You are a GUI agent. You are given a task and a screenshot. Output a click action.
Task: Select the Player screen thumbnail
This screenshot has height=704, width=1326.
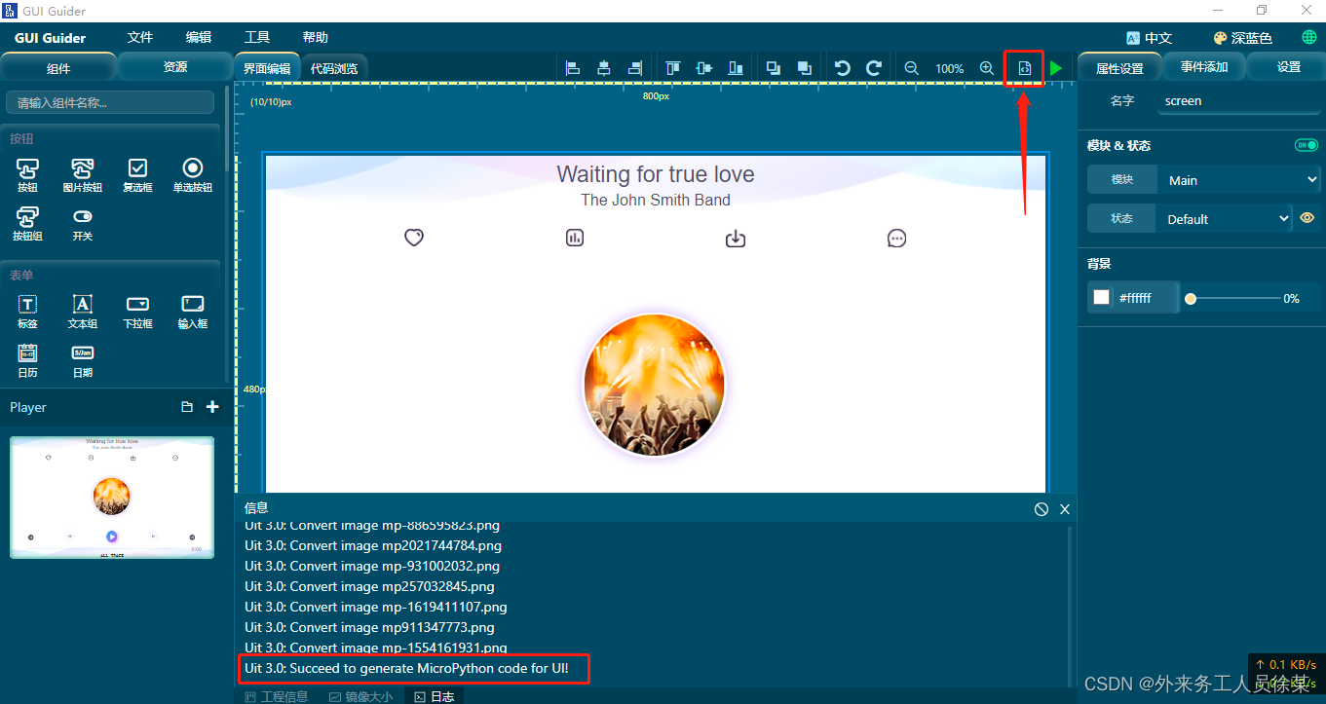(112, 497)
